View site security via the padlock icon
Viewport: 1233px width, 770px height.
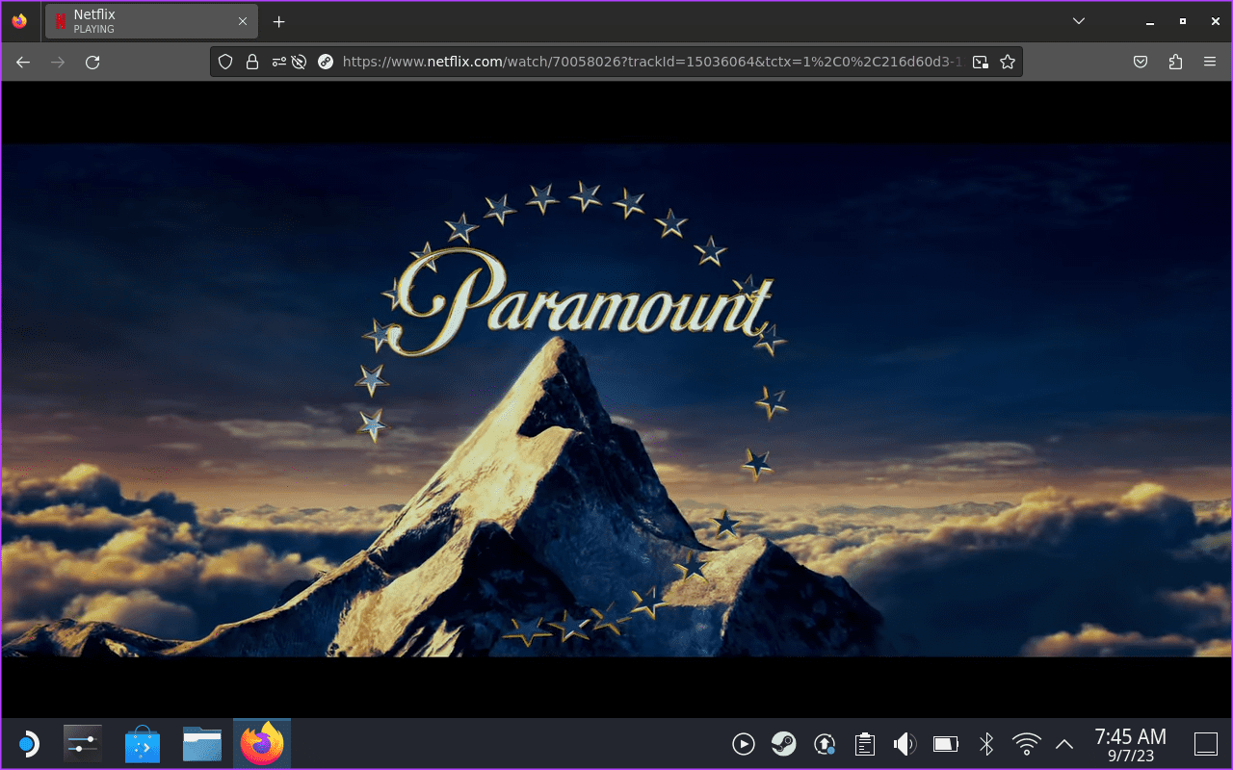252,62
